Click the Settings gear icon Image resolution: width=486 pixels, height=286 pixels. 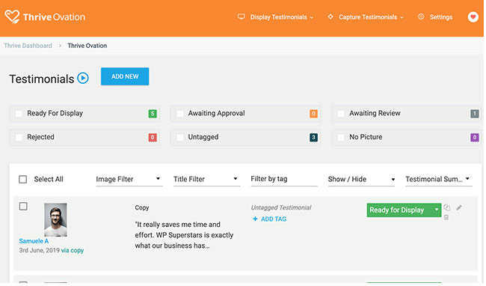(421, 16)
